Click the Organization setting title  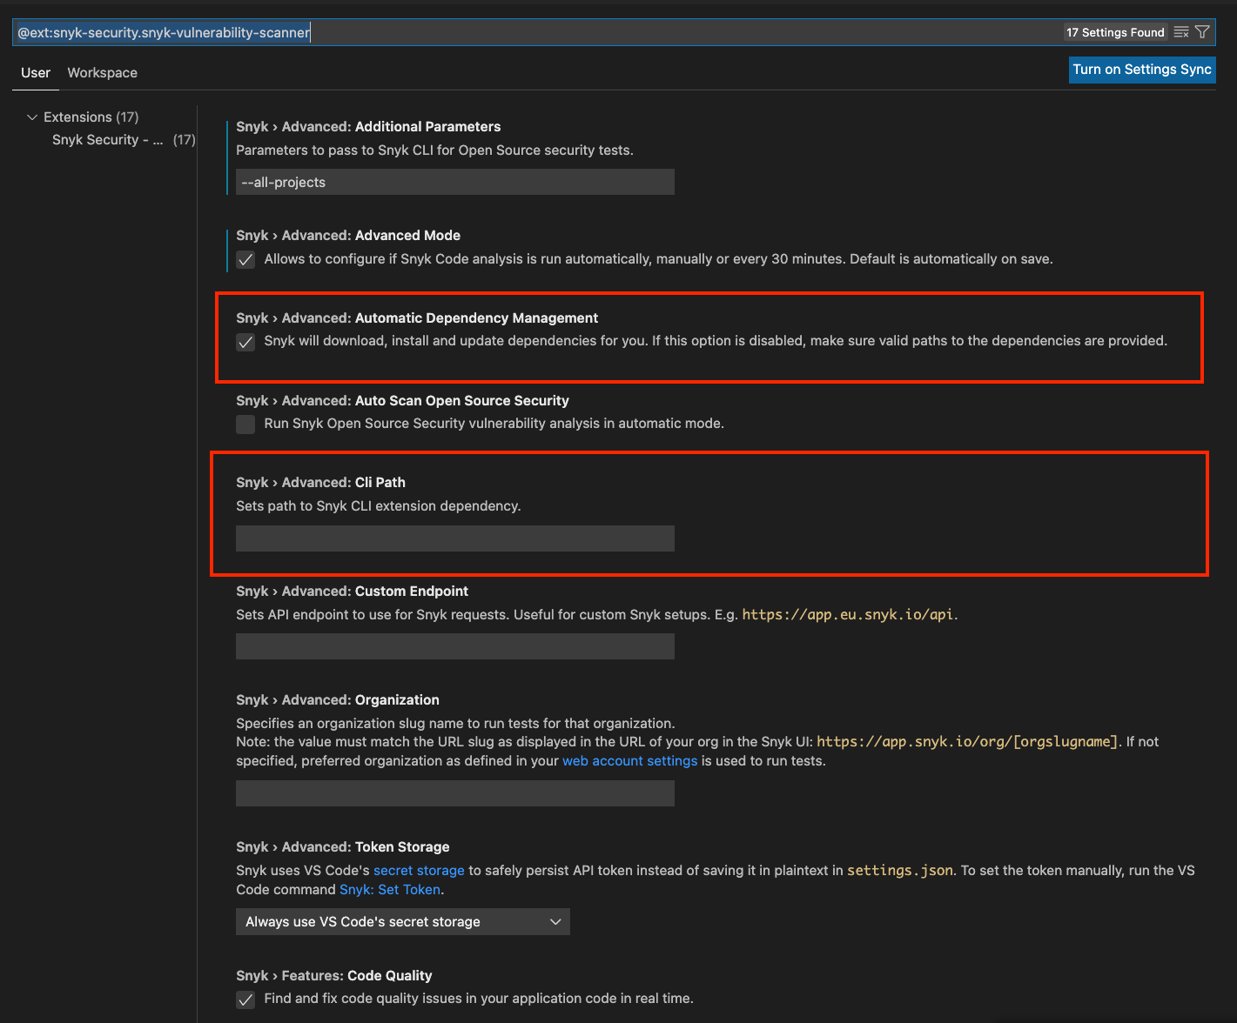pos(338,699)
